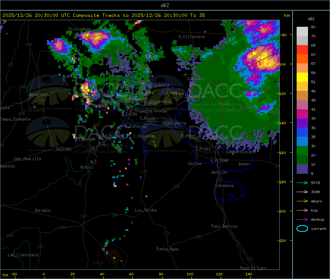
Task: Click the G_ALVEAR map label
Action: pyautogui.click(x=219, y=161)
